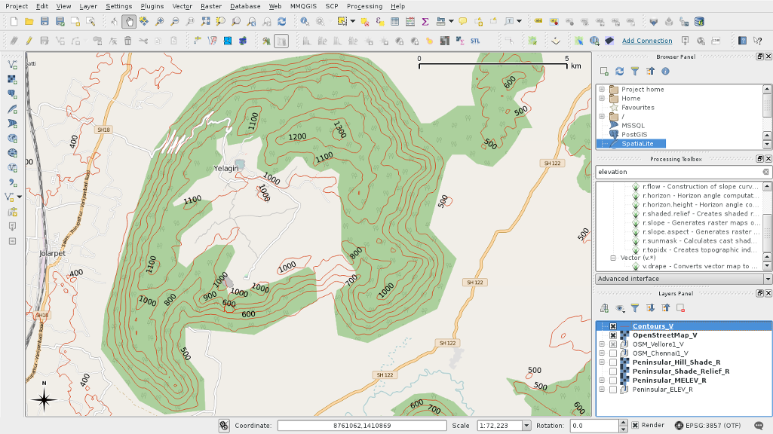The height and width of the screenshot is (434, 773).
Task: Open the Identify Features tool
Action: [x=305, y=22]
